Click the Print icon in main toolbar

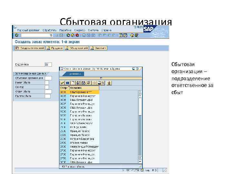(84, 35)
